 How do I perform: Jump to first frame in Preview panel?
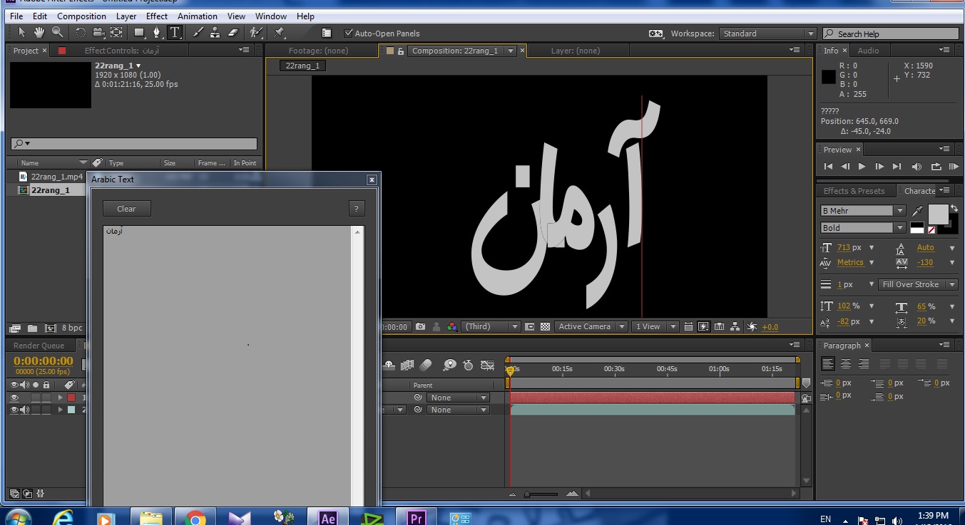(x=828, y=167)
